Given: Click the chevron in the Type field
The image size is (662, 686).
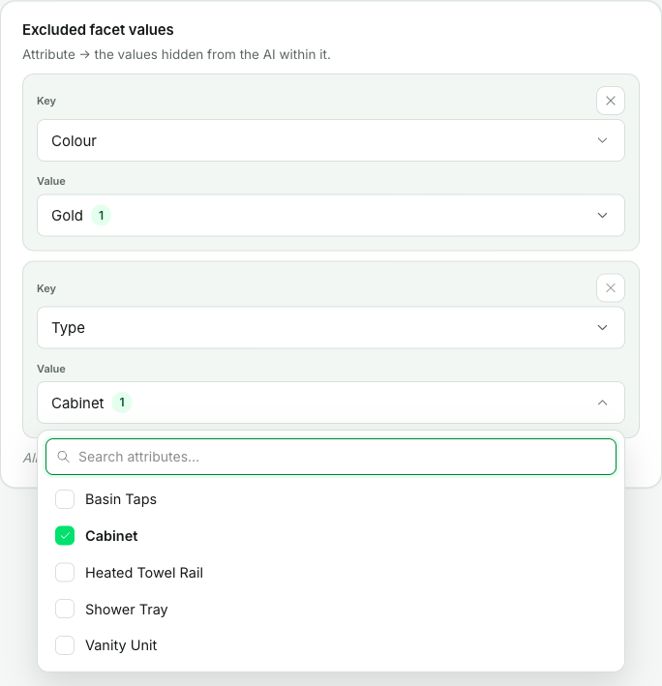Looking at the screenshot, I should coord(603,328).
